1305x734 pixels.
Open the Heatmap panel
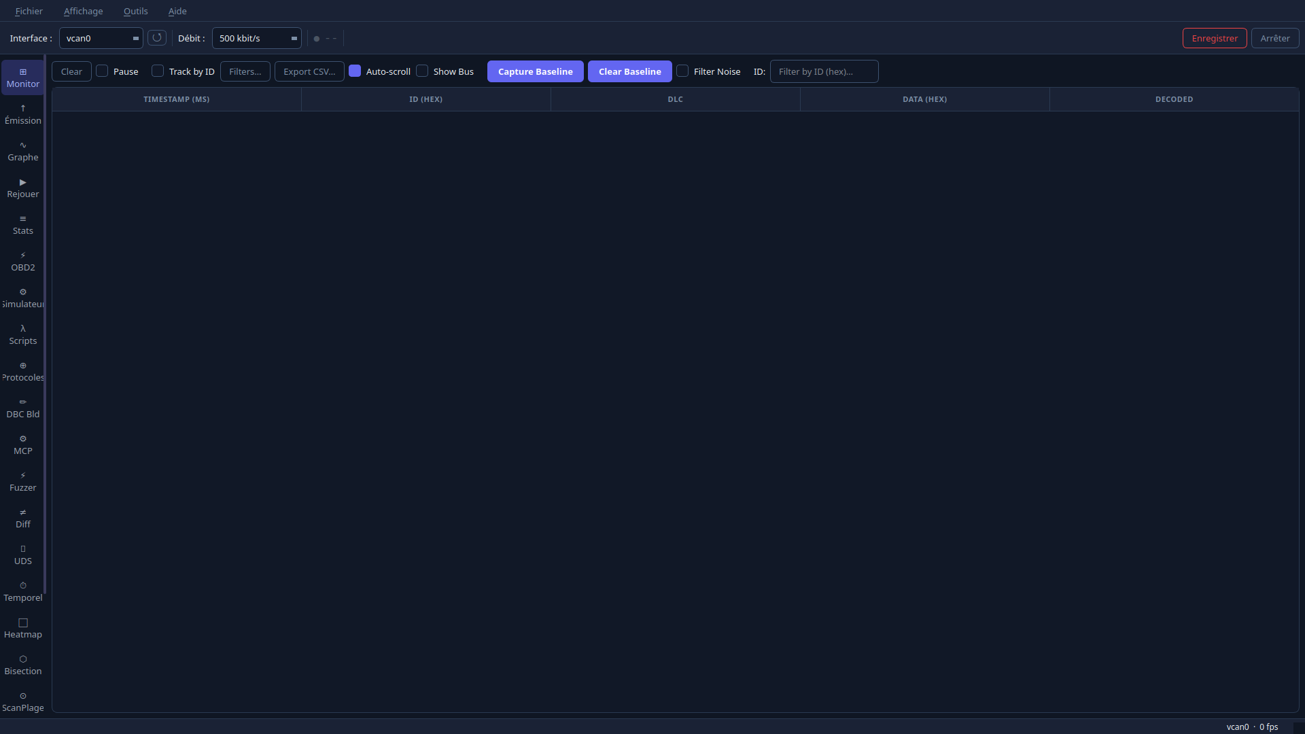(22, 628)
